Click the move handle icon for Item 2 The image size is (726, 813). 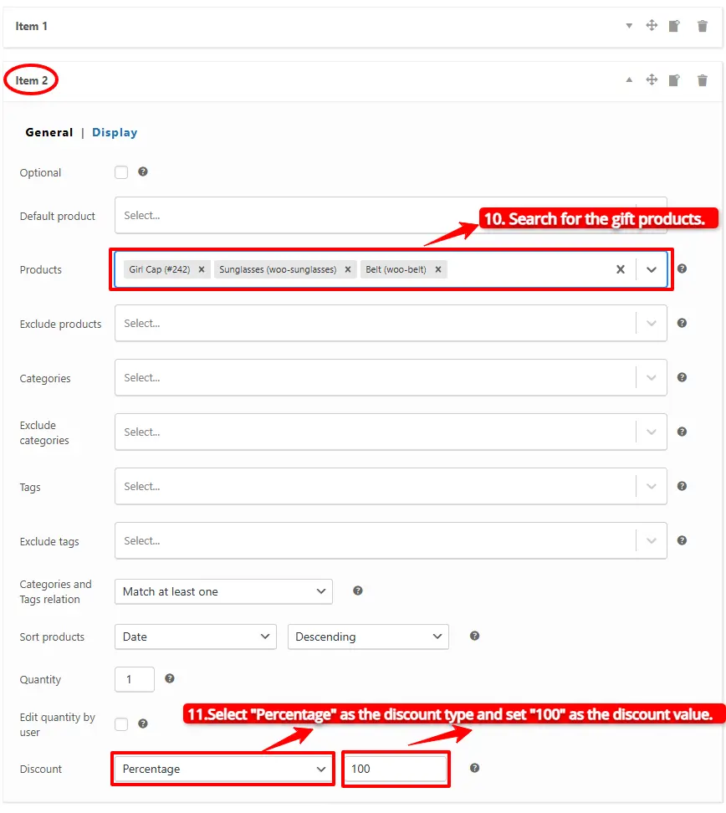[x=652, y=79]
